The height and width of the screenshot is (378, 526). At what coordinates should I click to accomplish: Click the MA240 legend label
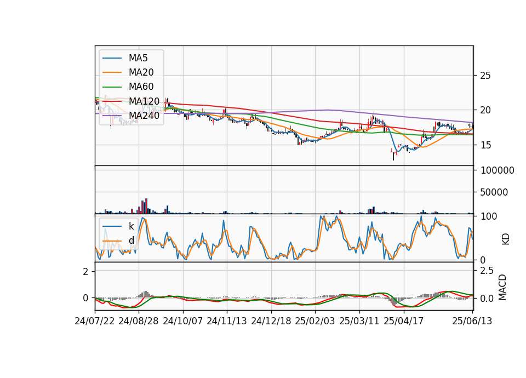[x=144, y=116]
